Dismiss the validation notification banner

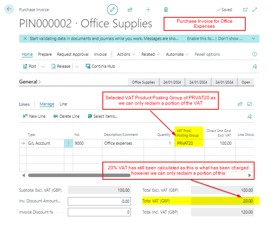pyautogui.click(x=25, y=38)
